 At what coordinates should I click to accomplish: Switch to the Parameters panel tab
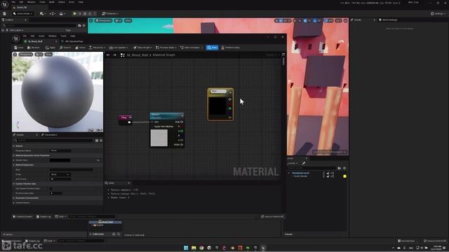point(49,135)
